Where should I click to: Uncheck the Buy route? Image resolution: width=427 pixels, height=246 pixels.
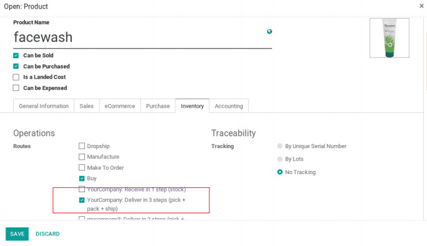click(82, 178)
